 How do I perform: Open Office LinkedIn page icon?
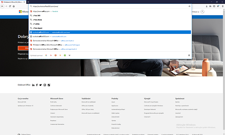point(33,85)
